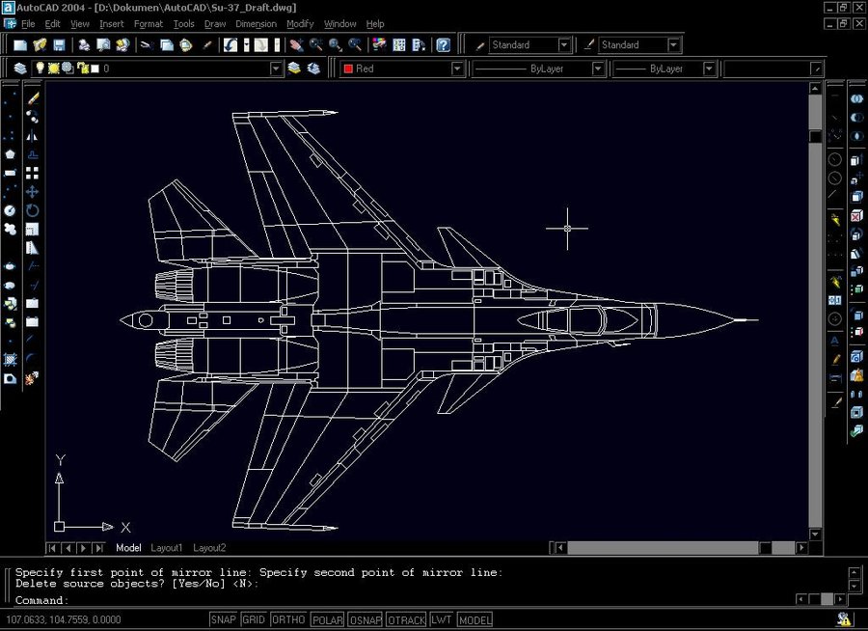The image size is (868, 631).
Task: Click the MODEL button in the status bar
Action: coord(473,620)
